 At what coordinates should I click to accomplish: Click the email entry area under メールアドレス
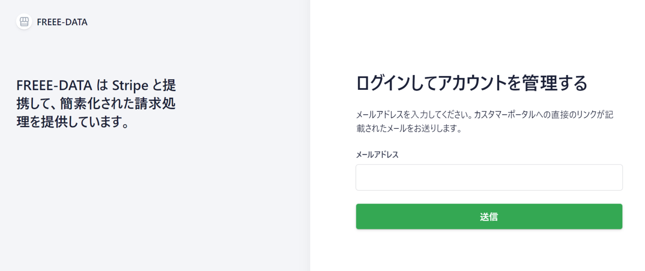(489, 177)
